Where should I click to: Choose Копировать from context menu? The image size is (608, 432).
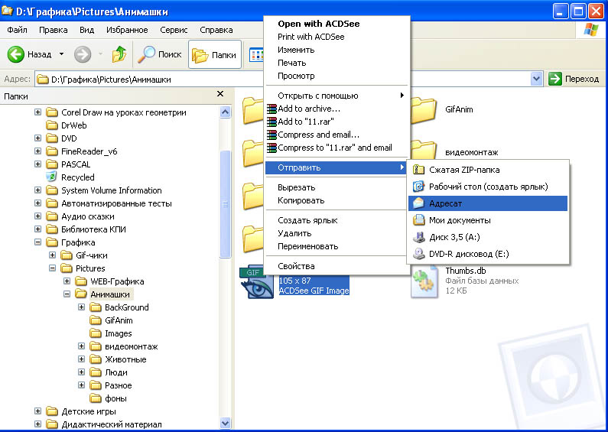click(x=337, y=200)
